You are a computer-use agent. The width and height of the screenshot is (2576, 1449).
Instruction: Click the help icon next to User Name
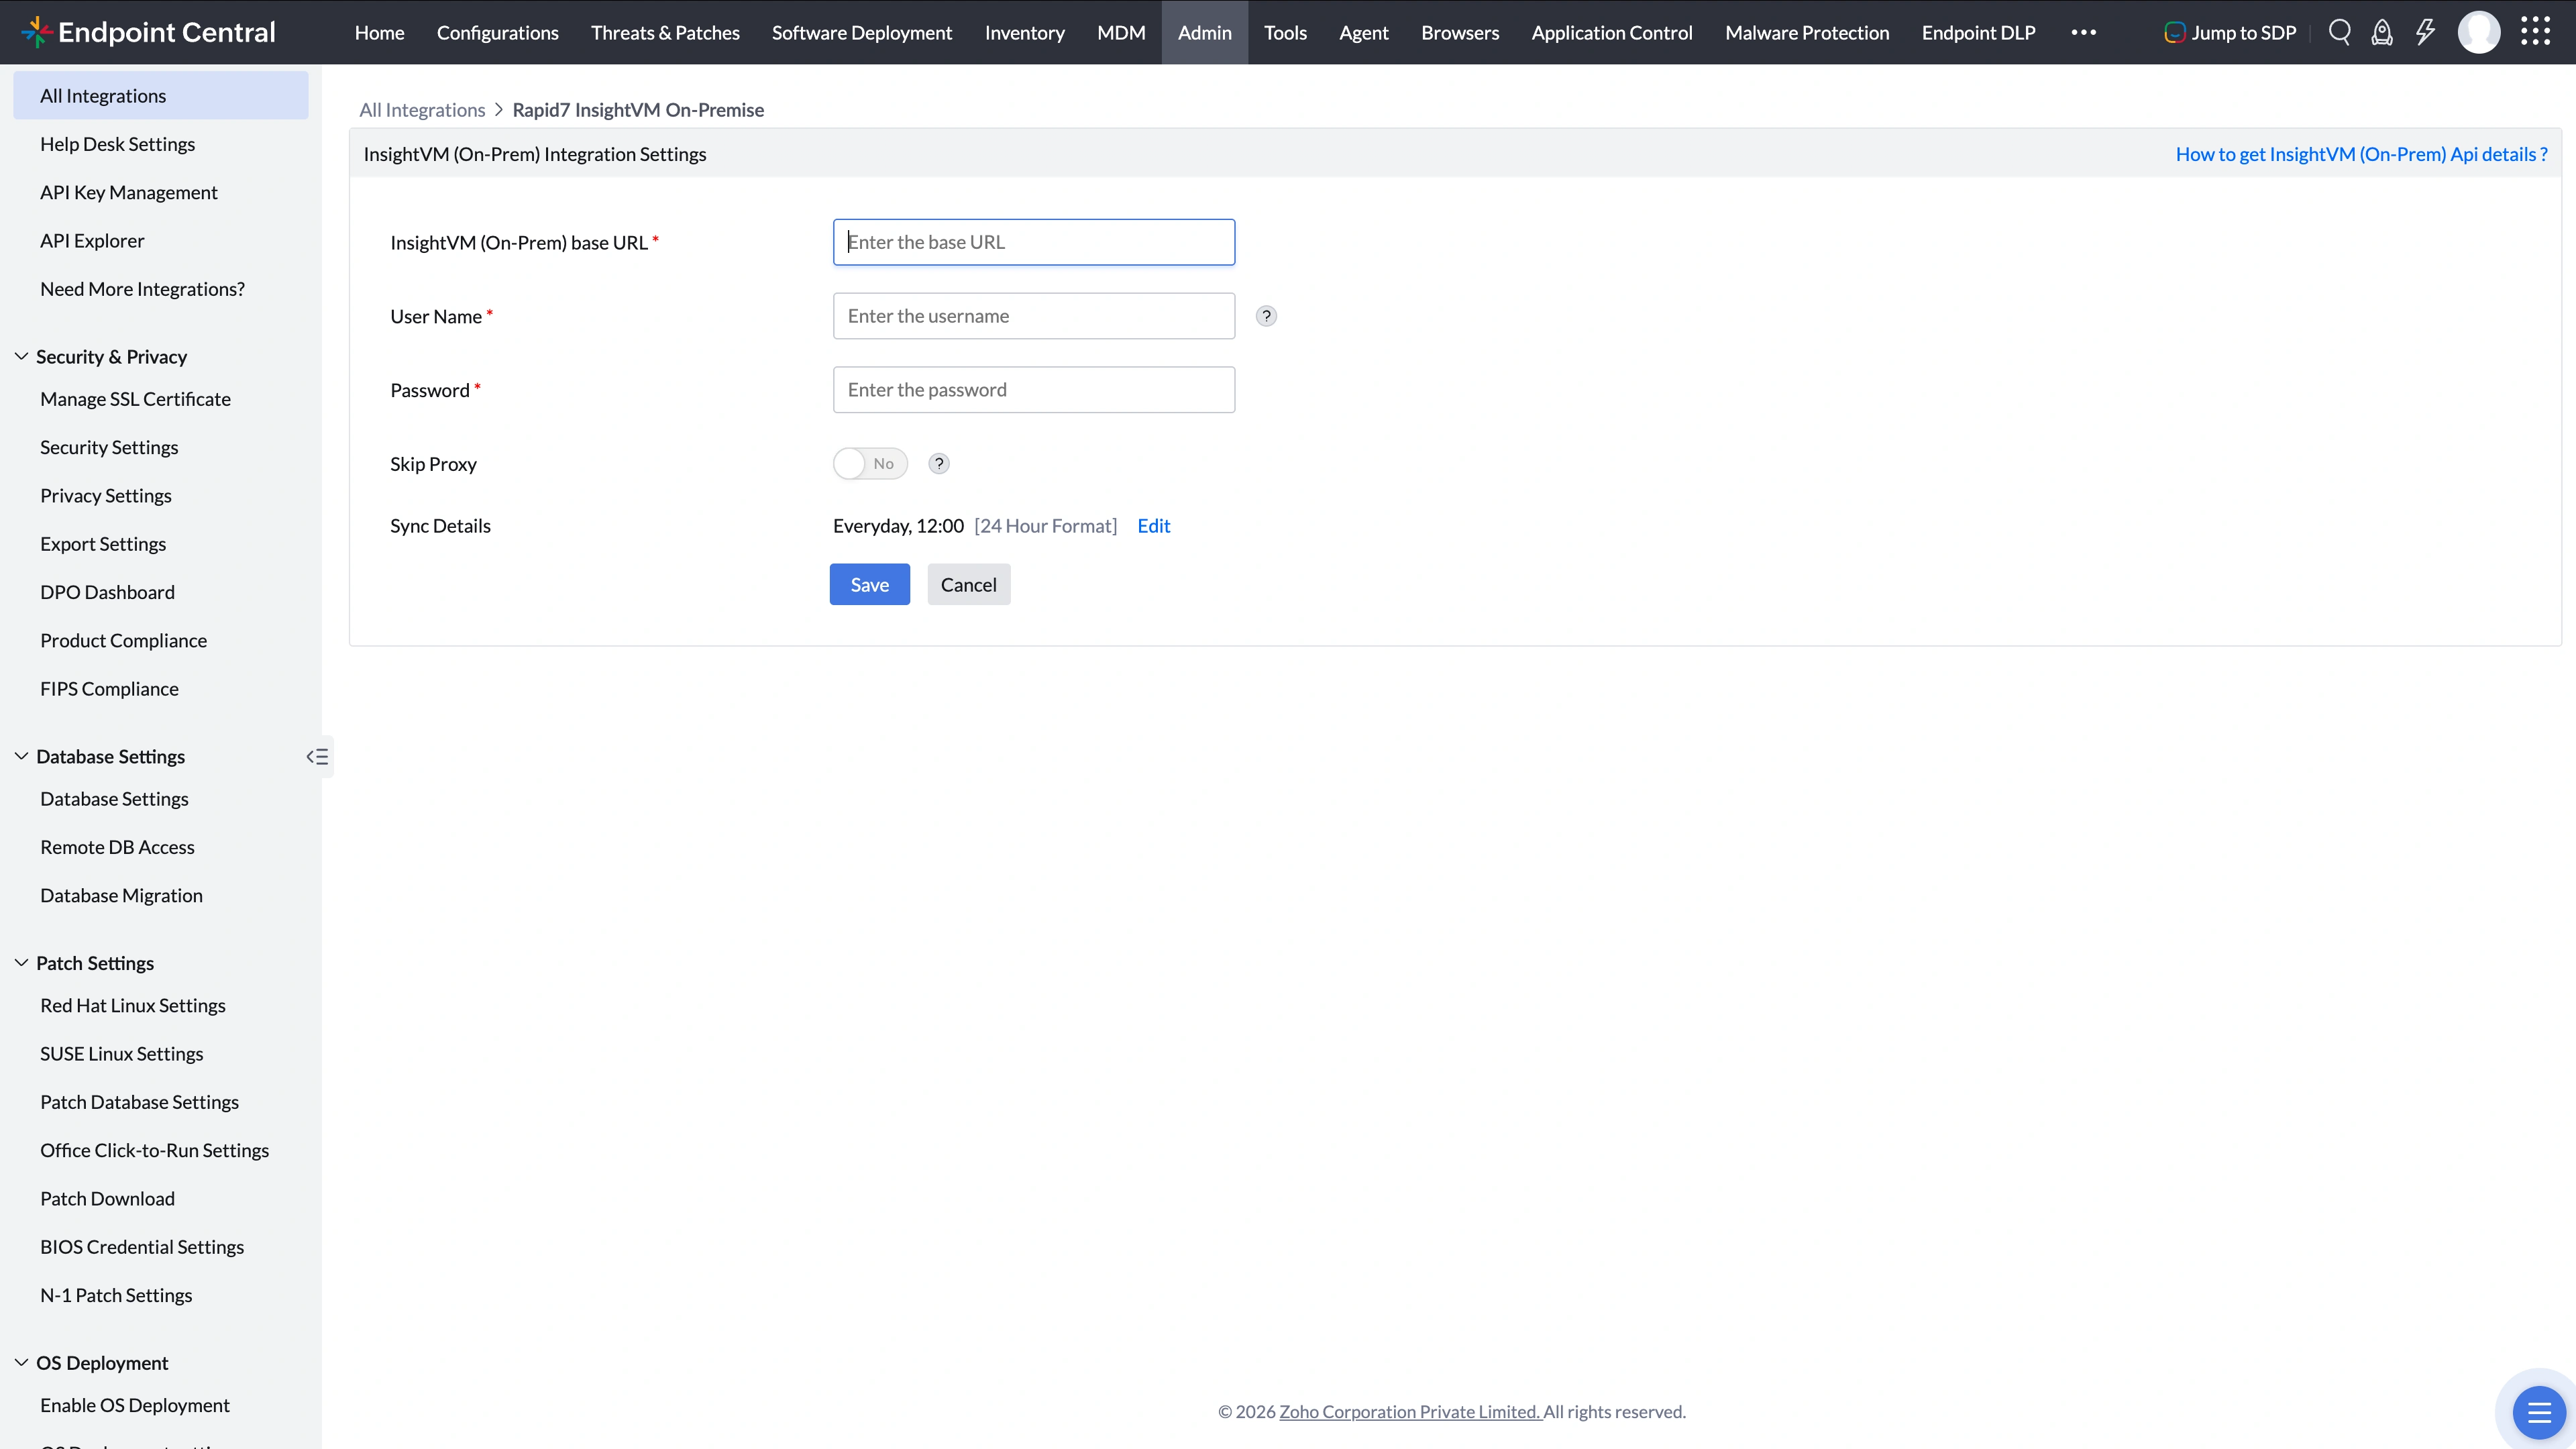(1266, 316)
